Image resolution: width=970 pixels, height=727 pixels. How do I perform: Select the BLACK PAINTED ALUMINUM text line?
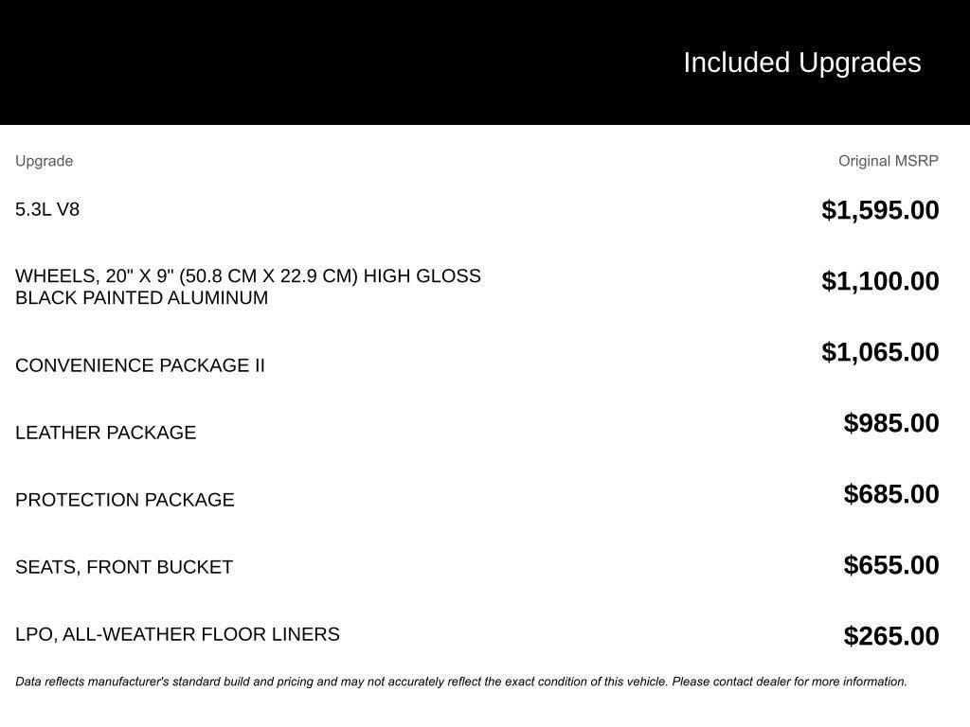pos(142,298)
